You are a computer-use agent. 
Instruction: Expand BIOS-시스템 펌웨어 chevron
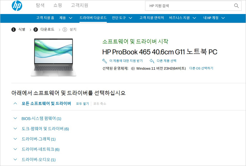(15, 118)
